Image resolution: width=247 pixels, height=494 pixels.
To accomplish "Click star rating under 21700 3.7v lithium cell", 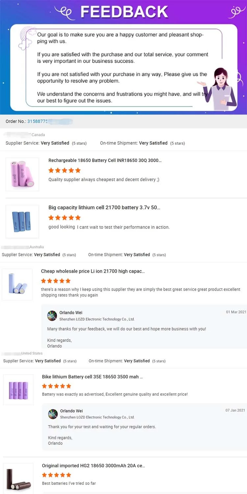I will 65,218.
